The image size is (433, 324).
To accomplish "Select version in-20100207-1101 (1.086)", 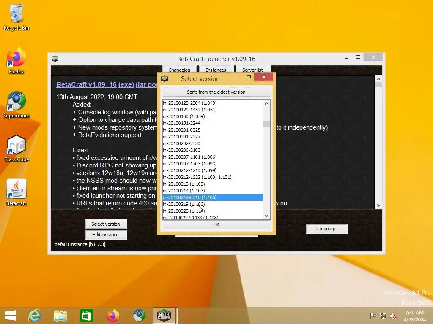I will pyautogui.click(x=213, y=157).
